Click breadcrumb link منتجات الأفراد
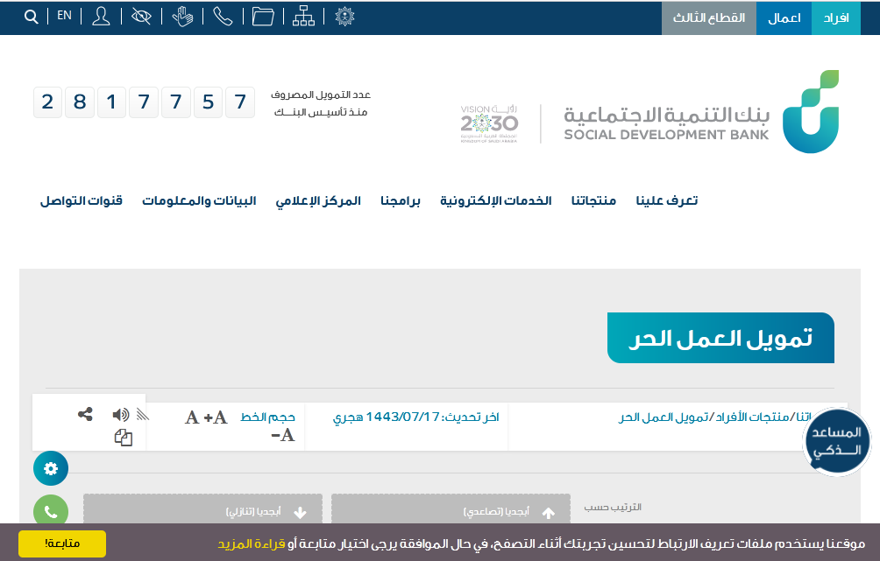 click(752, 417)
